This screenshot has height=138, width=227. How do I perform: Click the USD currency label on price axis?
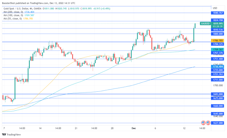click(215, 8)
